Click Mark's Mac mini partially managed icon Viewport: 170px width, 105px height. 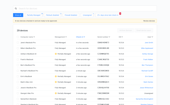(x=56, y=82)
